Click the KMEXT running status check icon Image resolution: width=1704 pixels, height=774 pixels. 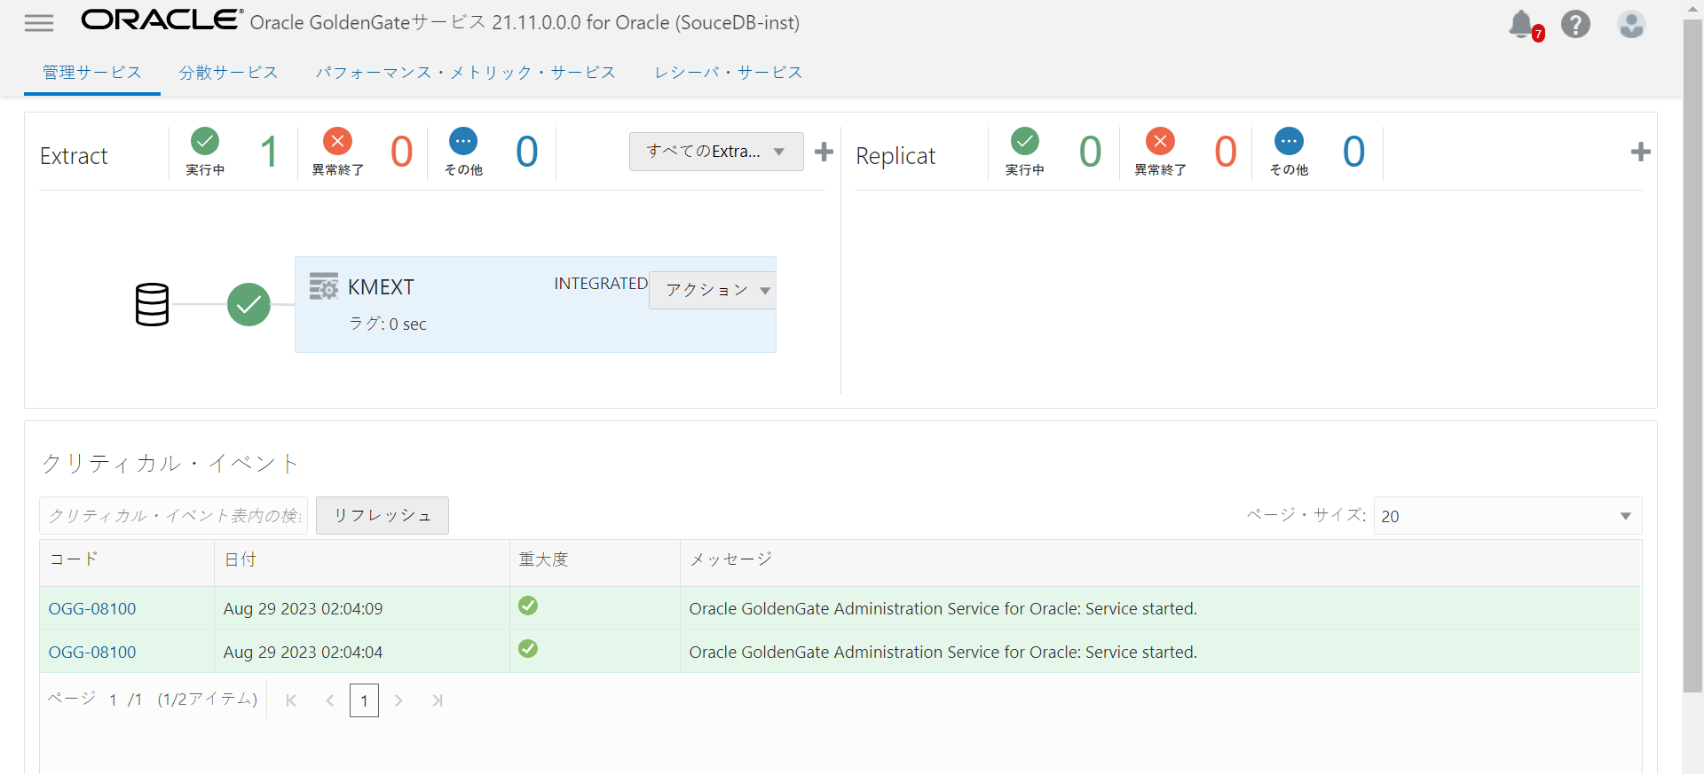[248, 304]
